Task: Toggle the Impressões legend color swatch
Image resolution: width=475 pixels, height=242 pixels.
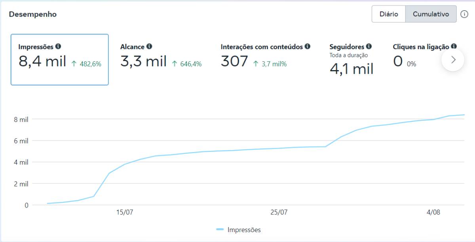Action: (x=220, y=230)
